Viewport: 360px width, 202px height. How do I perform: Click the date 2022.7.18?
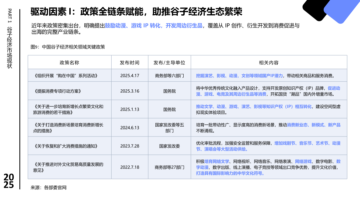(130, 167)
